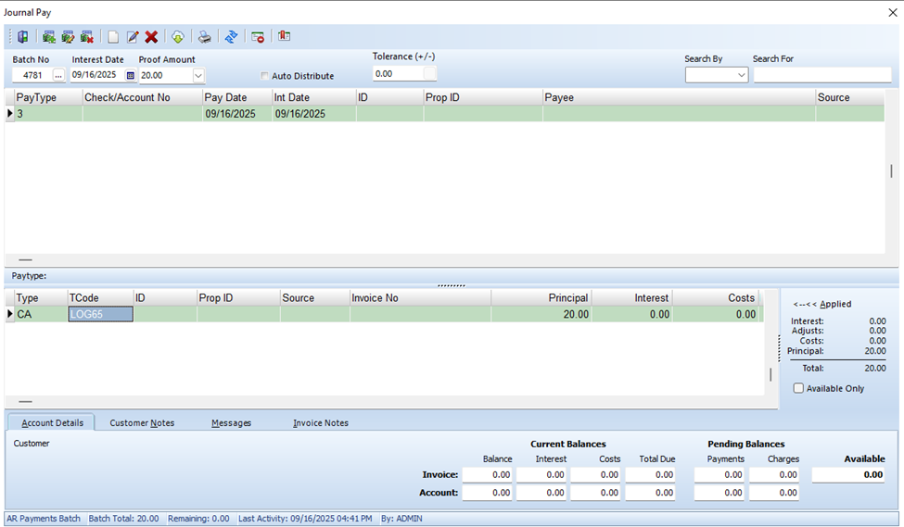Click the Int Date column header
904x527 pixels.
(x=313, y=97)
